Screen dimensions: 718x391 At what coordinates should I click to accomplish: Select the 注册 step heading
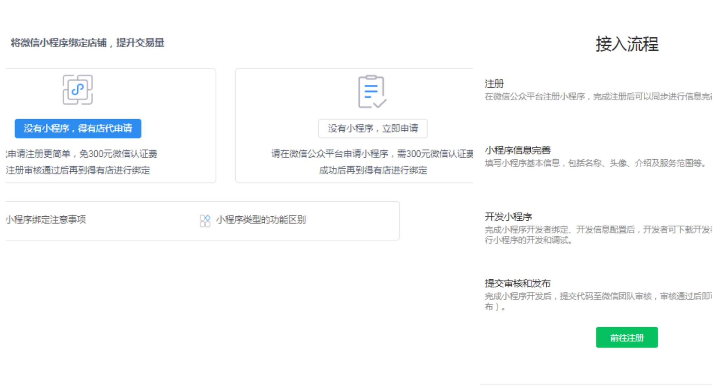[x=494, y=84]
